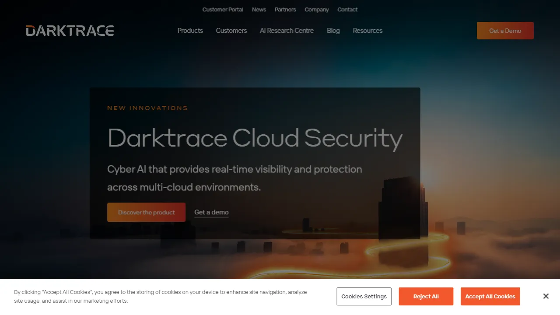Open the Customers menu item

(231, 31)
